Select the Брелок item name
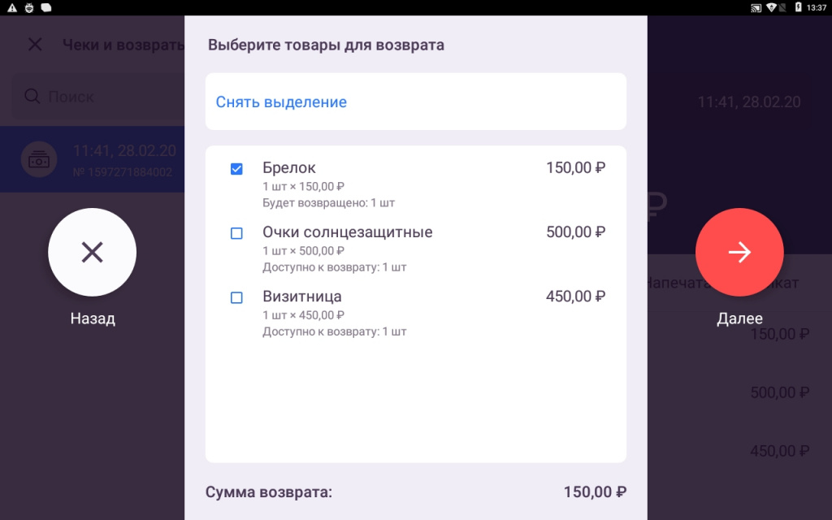 (289, 168)
